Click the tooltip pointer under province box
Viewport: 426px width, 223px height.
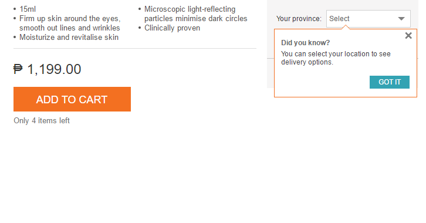tap(345, 27)
